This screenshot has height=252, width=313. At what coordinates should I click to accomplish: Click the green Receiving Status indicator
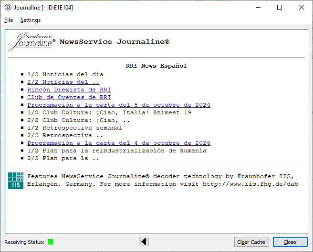pyautogui.click(x=51, y=242)
